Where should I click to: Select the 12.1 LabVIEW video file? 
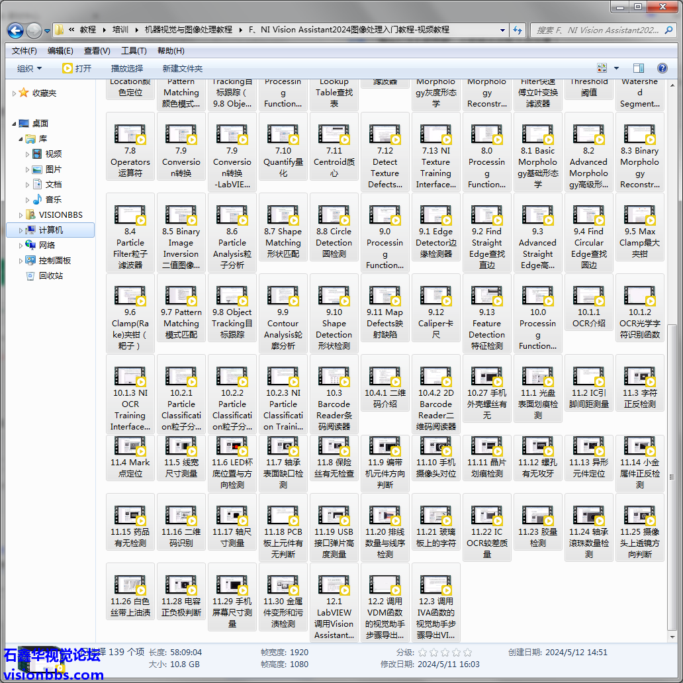[334, 602]
